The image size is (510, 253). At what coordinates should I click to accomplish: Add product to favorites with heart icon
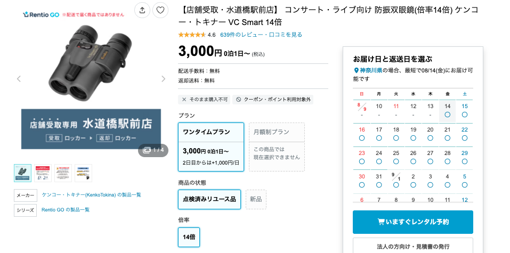(160, 10)
